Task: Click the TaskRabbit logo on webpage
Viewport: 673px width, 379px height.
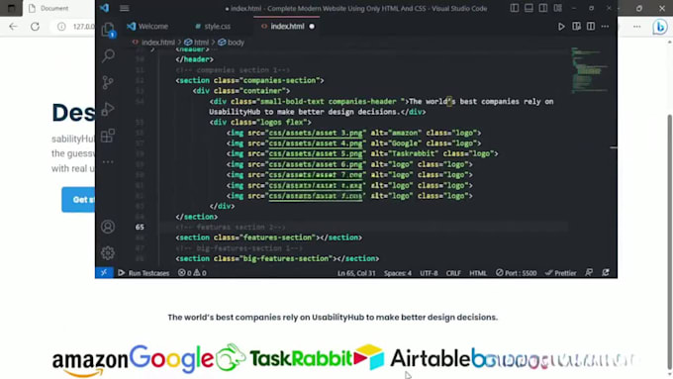Action: [284, 358]
